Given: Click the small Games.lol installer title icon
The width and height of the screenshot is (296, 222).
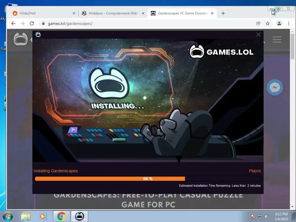Looking at the screenshot, I should click(x=38, y=35).
